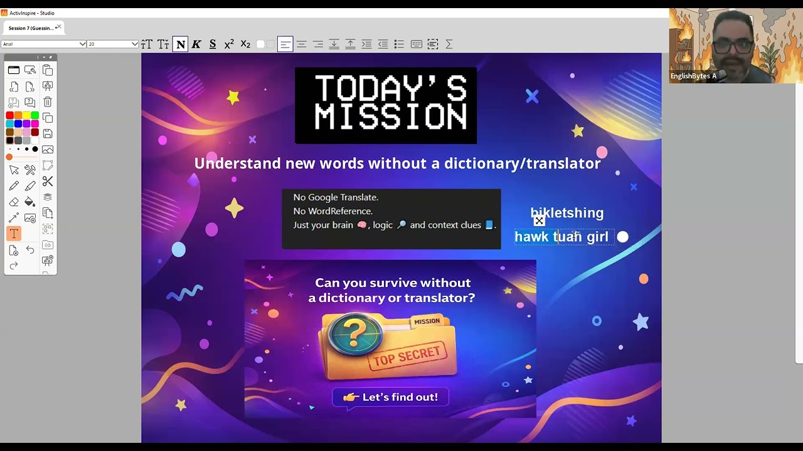Set text alignment to right
The width and height of the screenshot is (803, 451).
tap(318, 44)
